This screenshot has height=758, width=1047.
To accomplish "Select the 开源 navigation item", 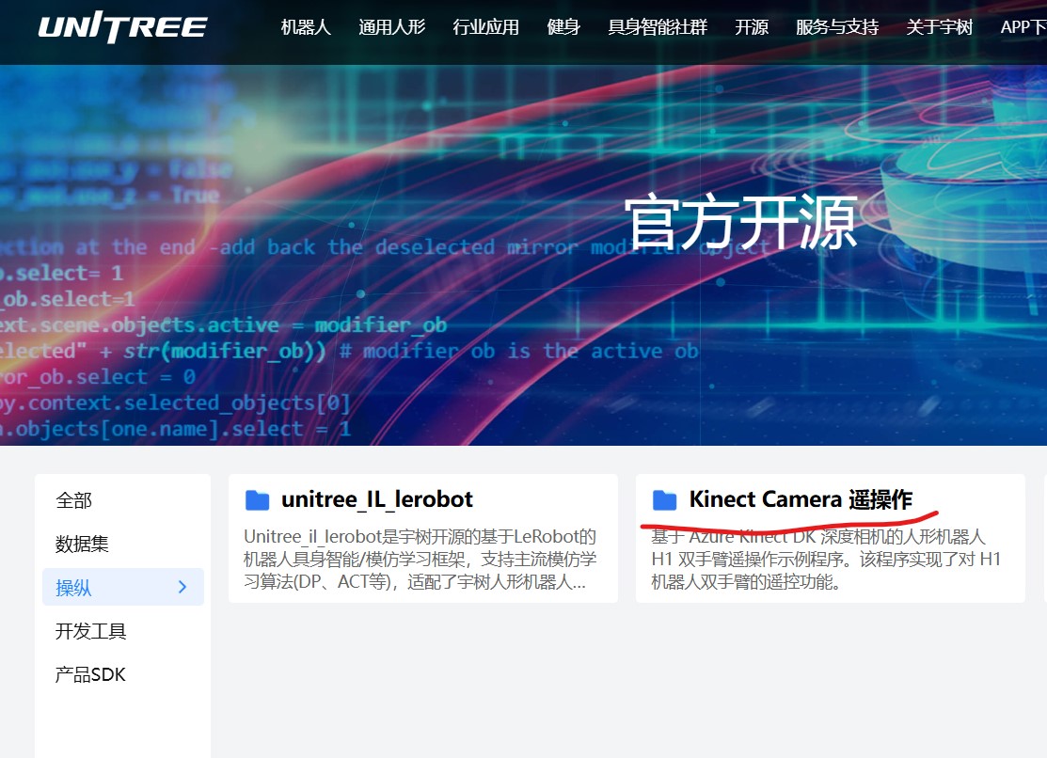I will pos(752,27).
